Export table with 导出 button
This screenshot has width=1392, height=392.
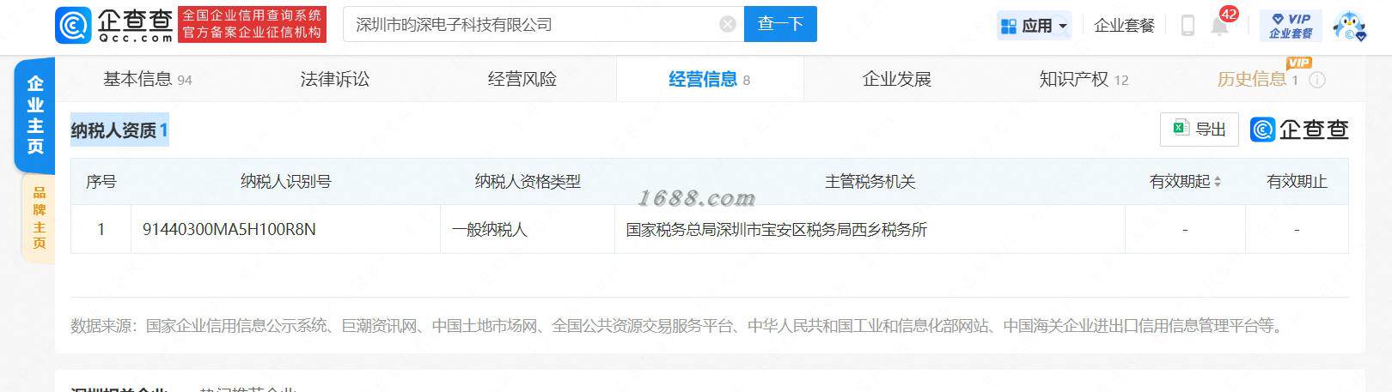(x=1200, y=130)
